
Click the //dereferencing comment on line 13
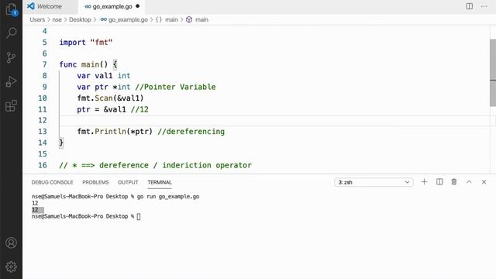191,132
